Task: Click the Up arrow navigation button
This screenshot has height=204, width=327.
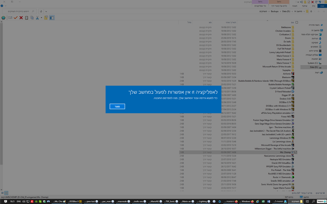Action: coord(311,11)
